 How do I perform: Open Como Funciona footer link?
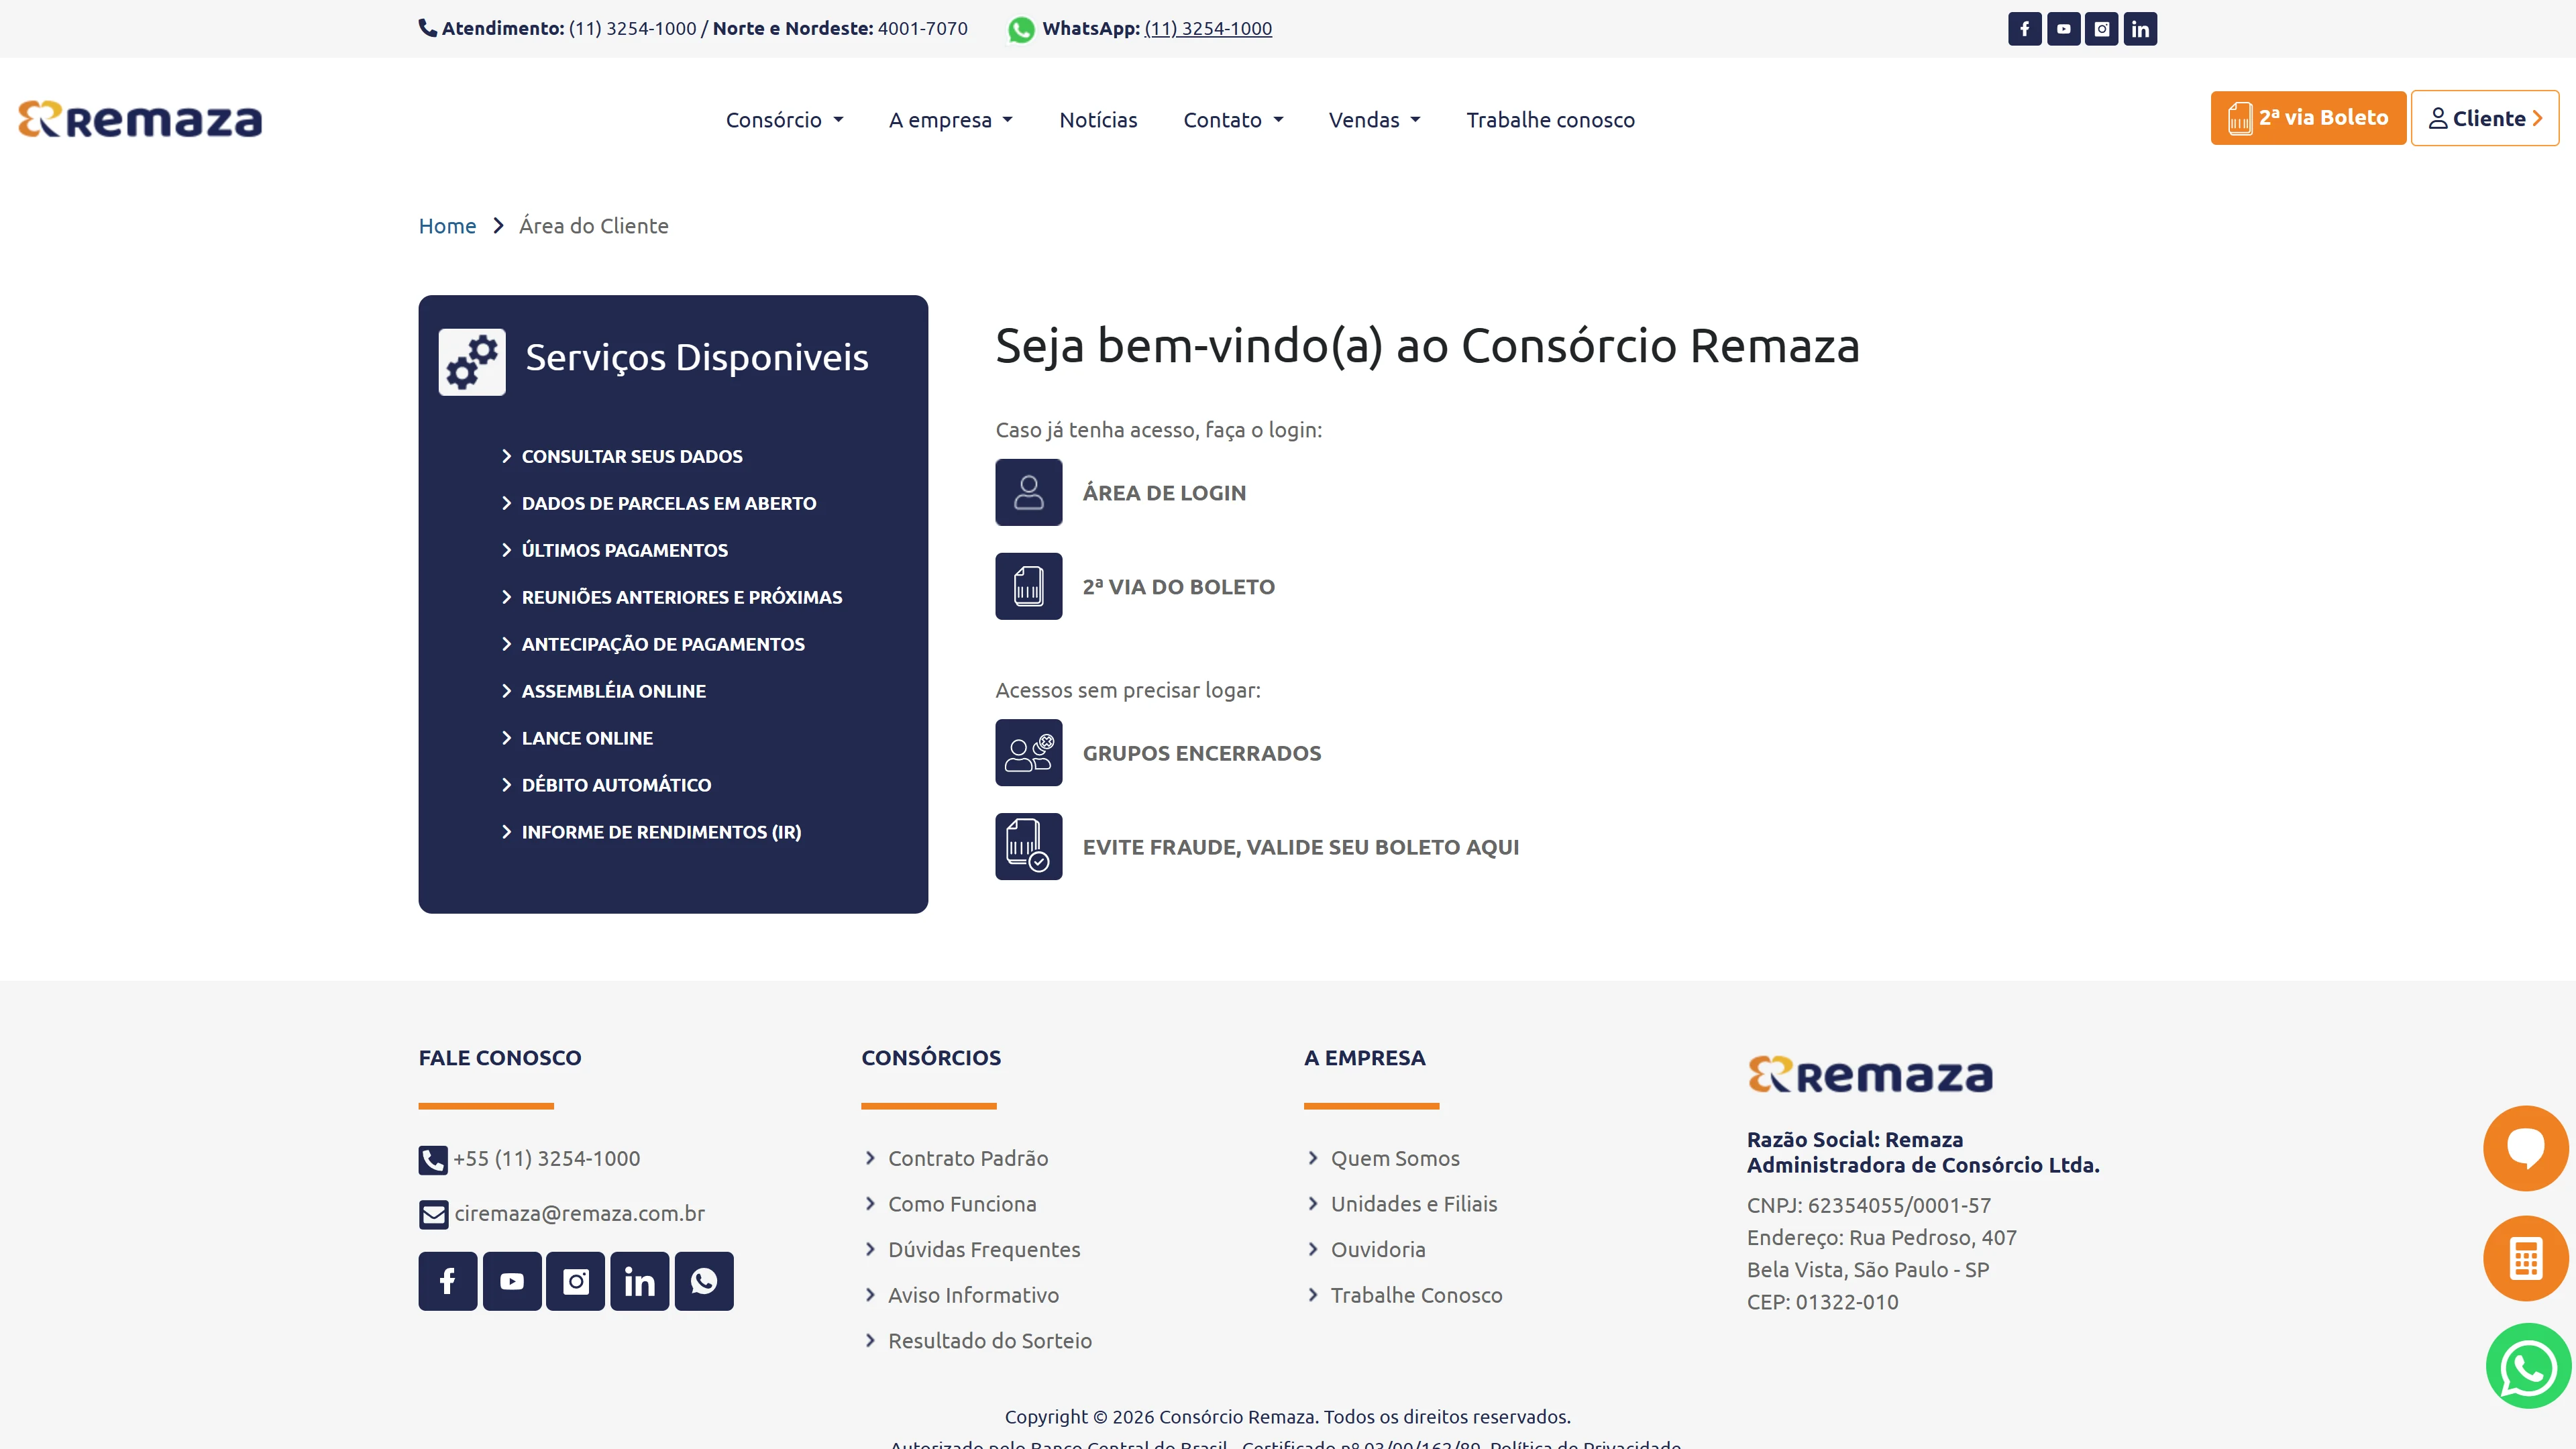(962, 1204)
